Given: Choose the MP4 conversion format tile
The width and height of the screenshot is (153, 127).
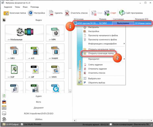Looking at the screenshot, I should [x=55, y=33].
